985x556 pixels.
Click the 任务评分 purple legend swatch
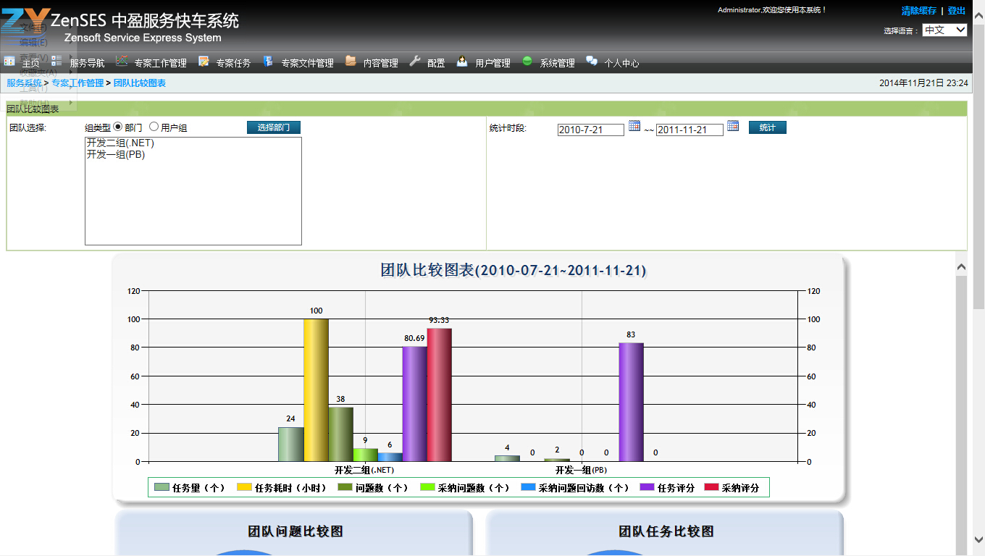point(647,488)
